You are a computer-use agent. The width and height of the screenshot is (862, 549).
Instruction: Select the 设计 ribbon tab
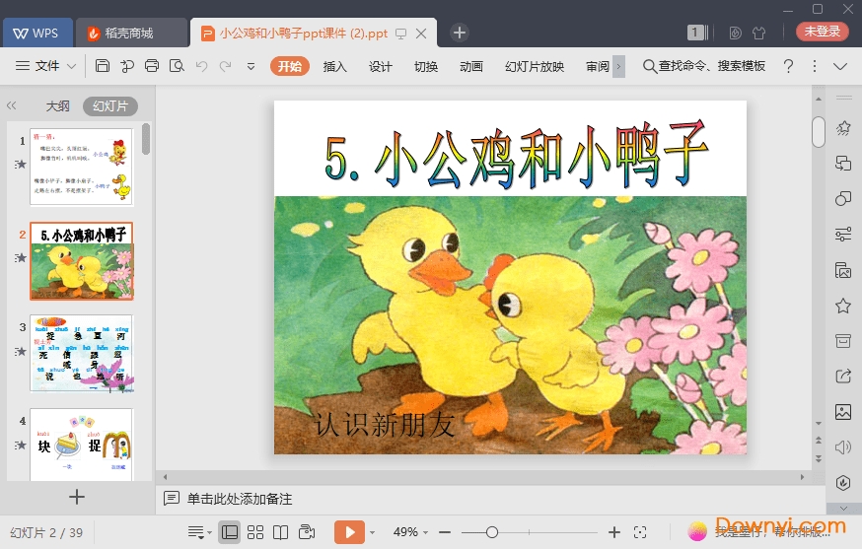[x=381, y=66]
